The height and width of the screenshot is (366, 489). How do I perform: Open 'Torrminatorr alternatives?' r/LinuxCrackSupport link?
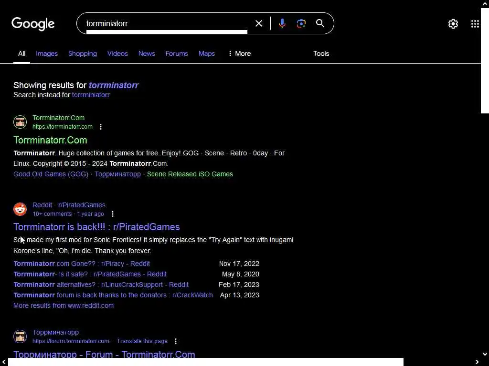tap(101, 285)
